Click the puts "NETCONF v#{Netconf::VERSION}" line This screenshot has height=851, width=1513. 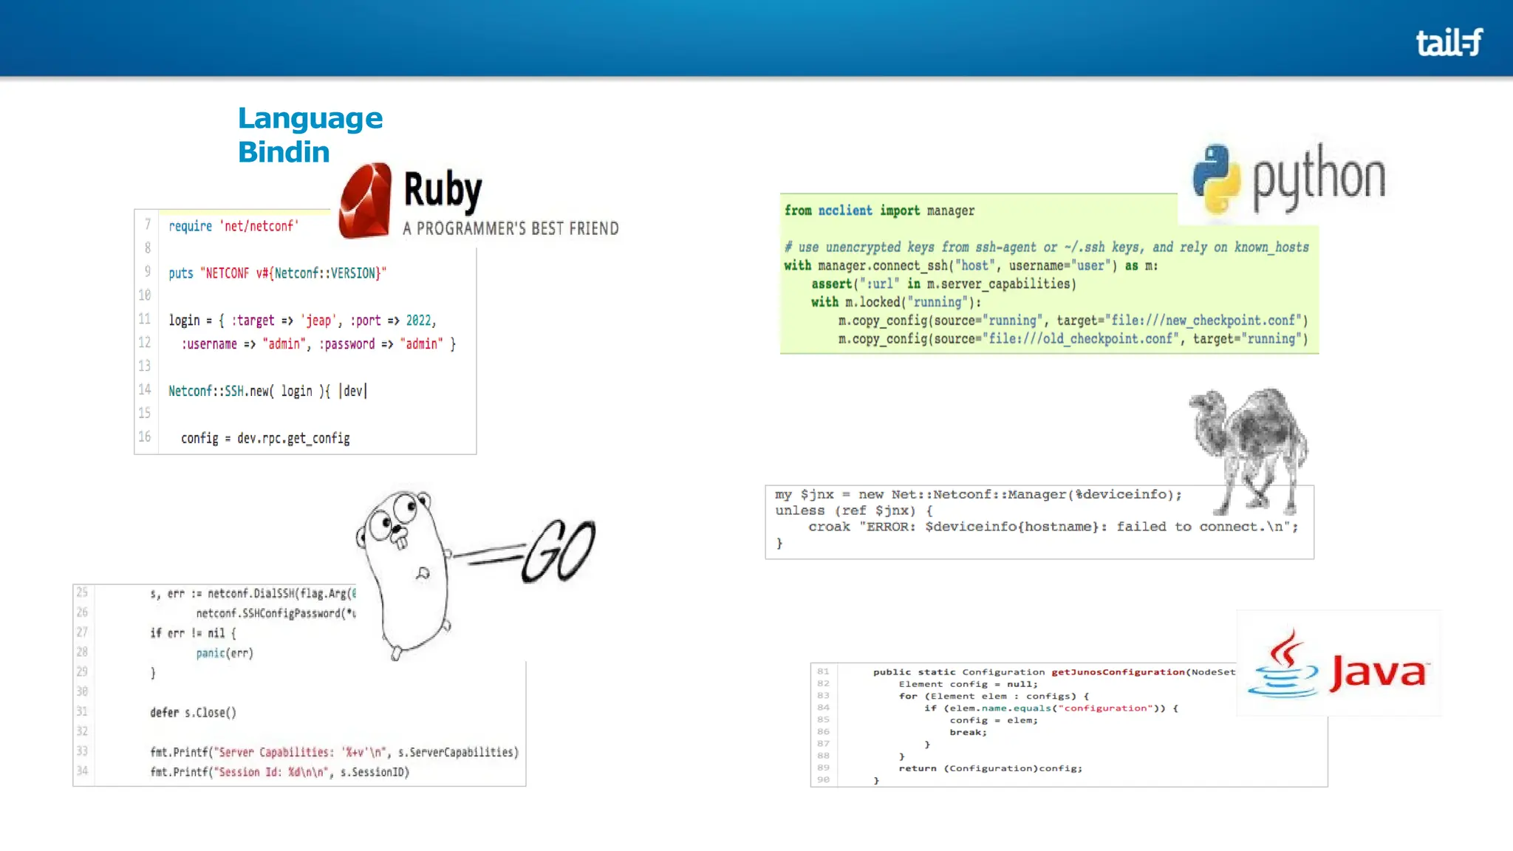pyautogui.click(x=278, y=273)
